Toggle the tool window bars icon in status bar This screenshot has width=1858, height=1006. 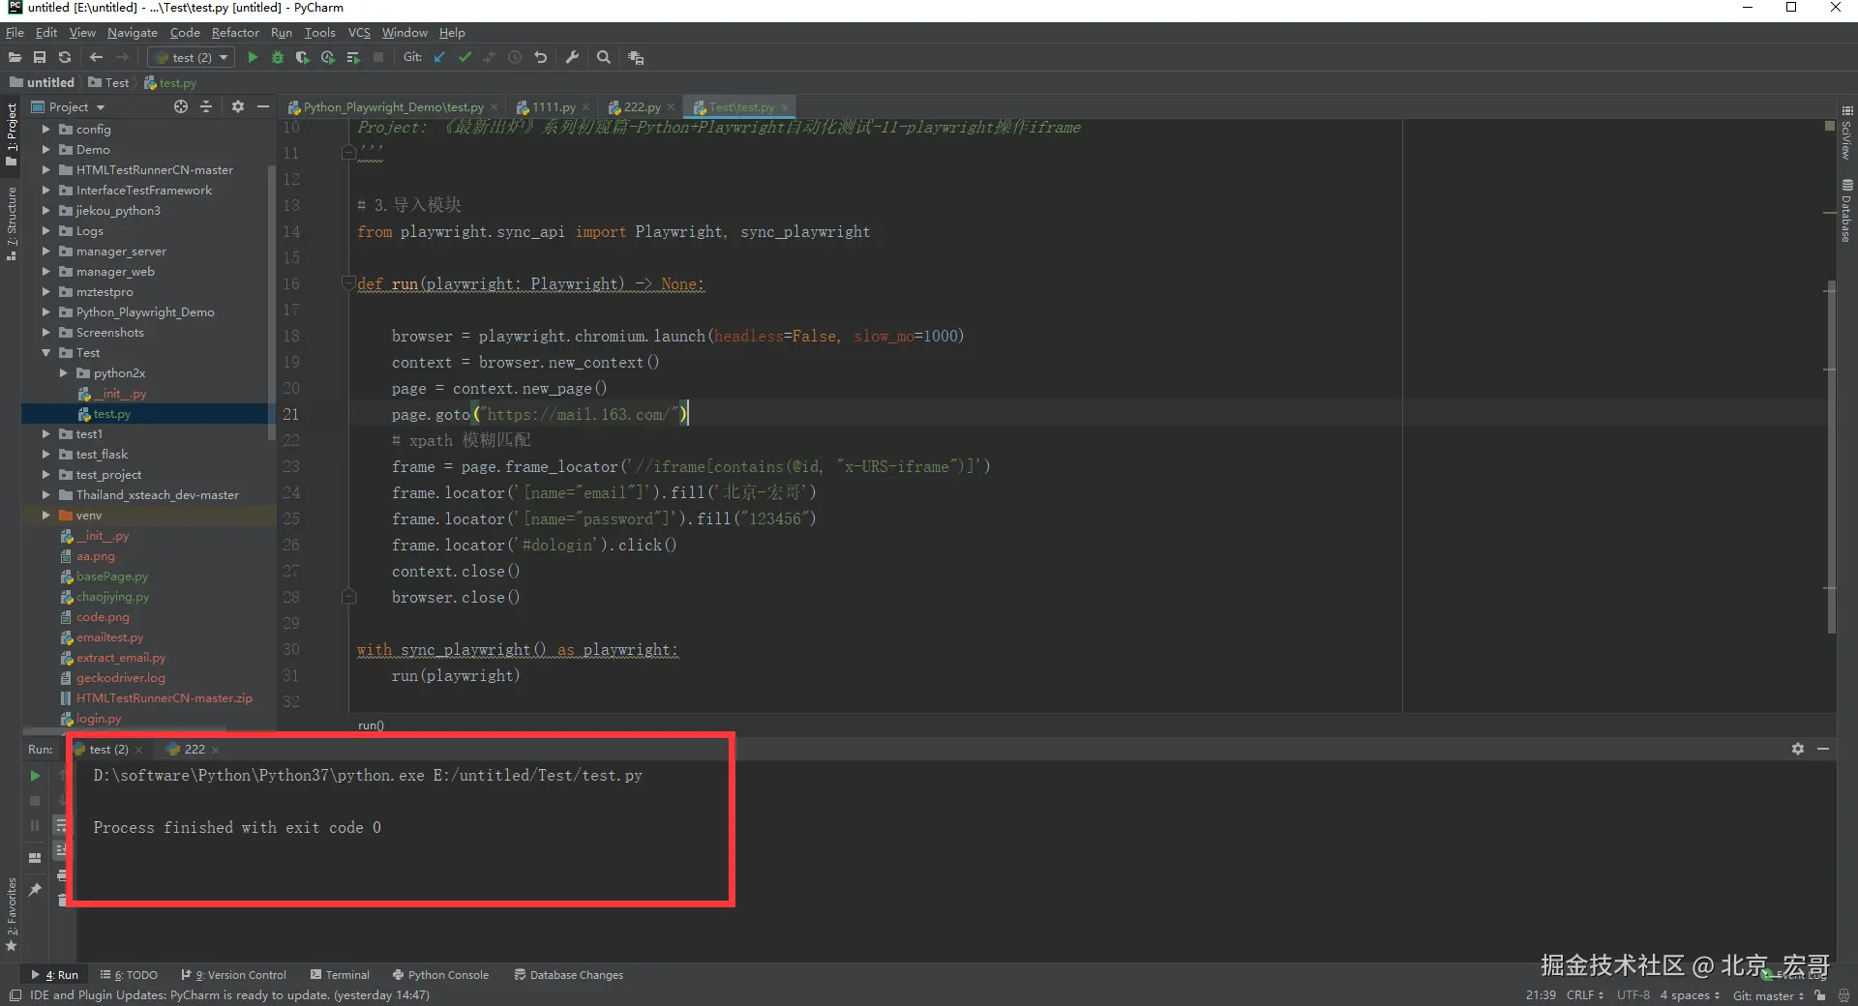click(x=15, y=995)
